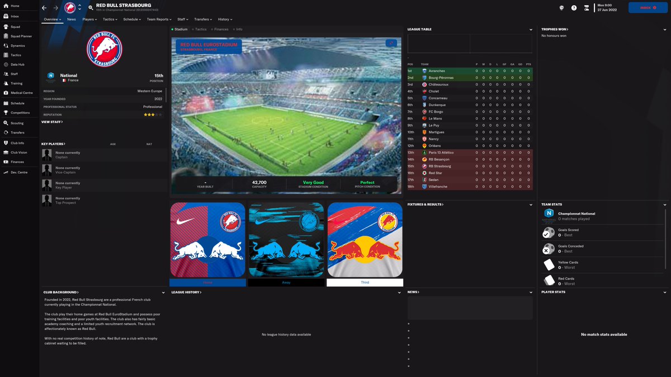The height and width of the screenshot is (377, 671).
Task: Expand the Club Background panel chevron
Action: 163,293
